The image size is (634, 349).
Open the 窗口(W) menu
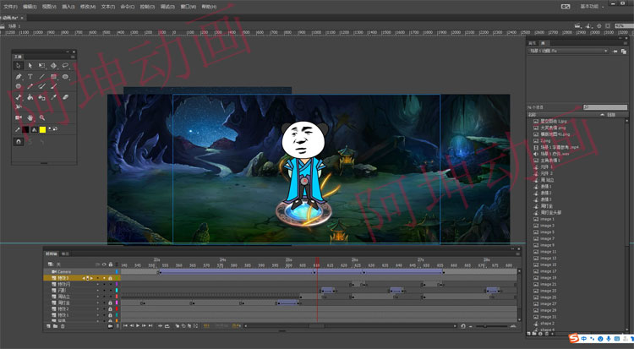pyautogui.click(x=188, y=7)
